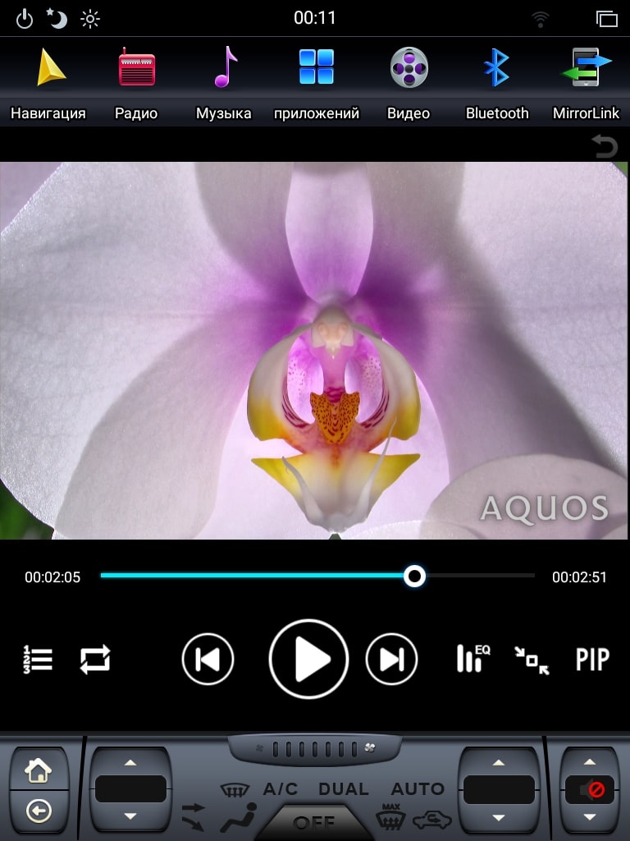Viewport: 630px width, 841px height.
Task: Decrease volume down arrow
Action: 589,817
